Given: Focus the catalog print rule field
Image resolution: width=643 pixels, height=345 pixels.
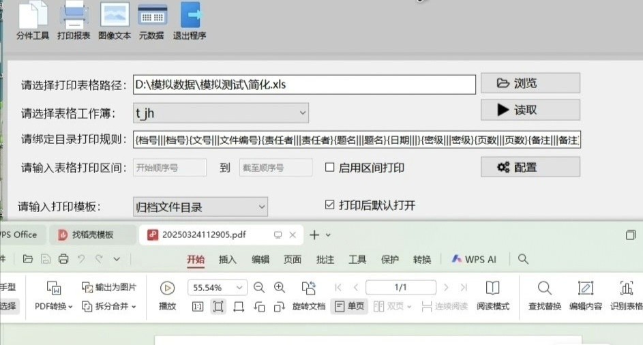Looking at the screenshot, I should (x=357, y=140).
